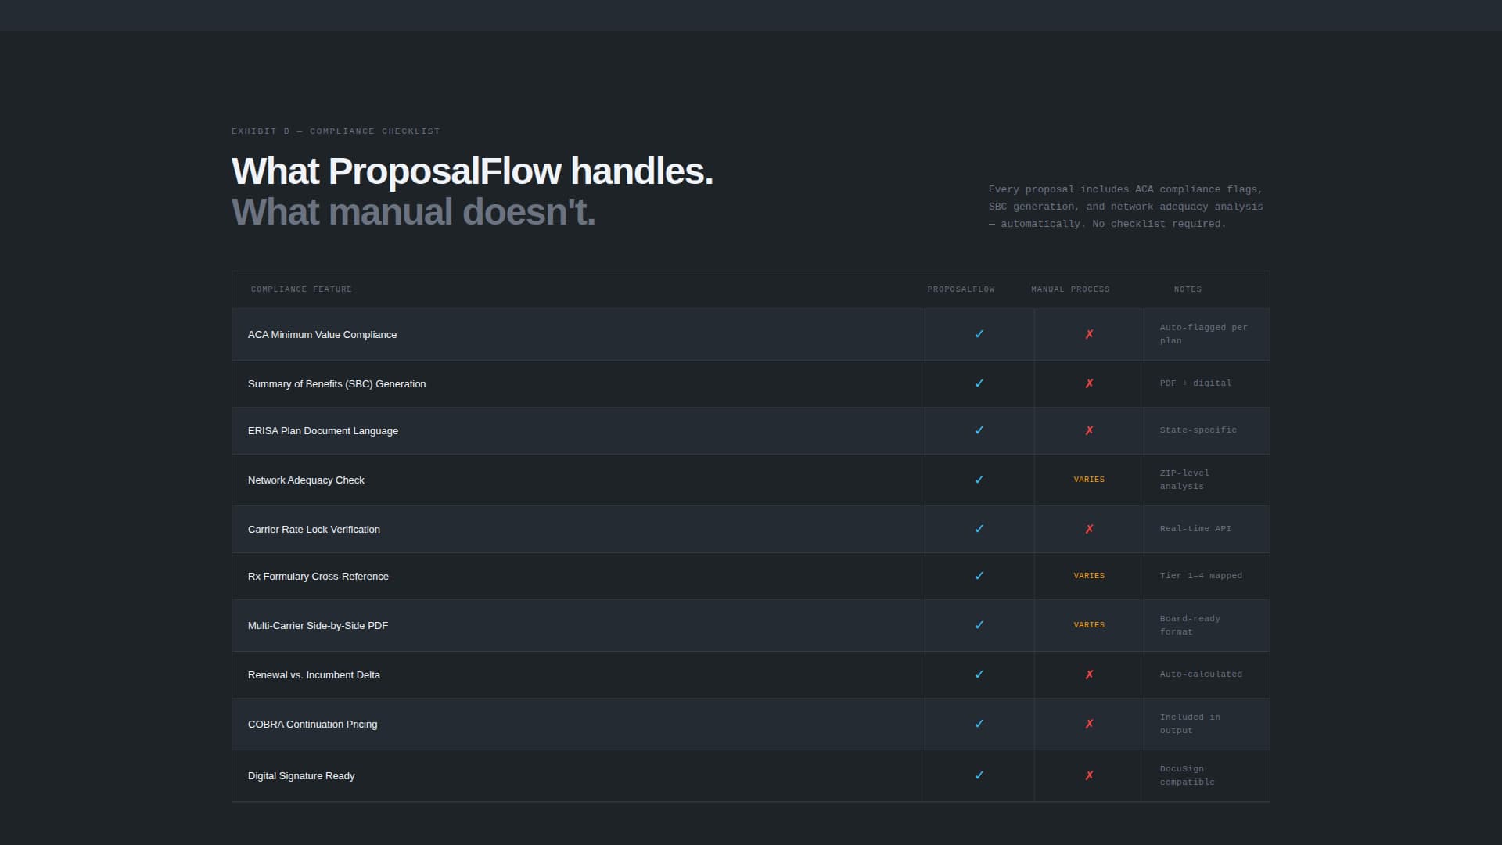The height and width of the screenshot is (845, 1502).
Task: Click the 'Board-ready format' note
Action: pyautogui.click(x=1190, y=625)
